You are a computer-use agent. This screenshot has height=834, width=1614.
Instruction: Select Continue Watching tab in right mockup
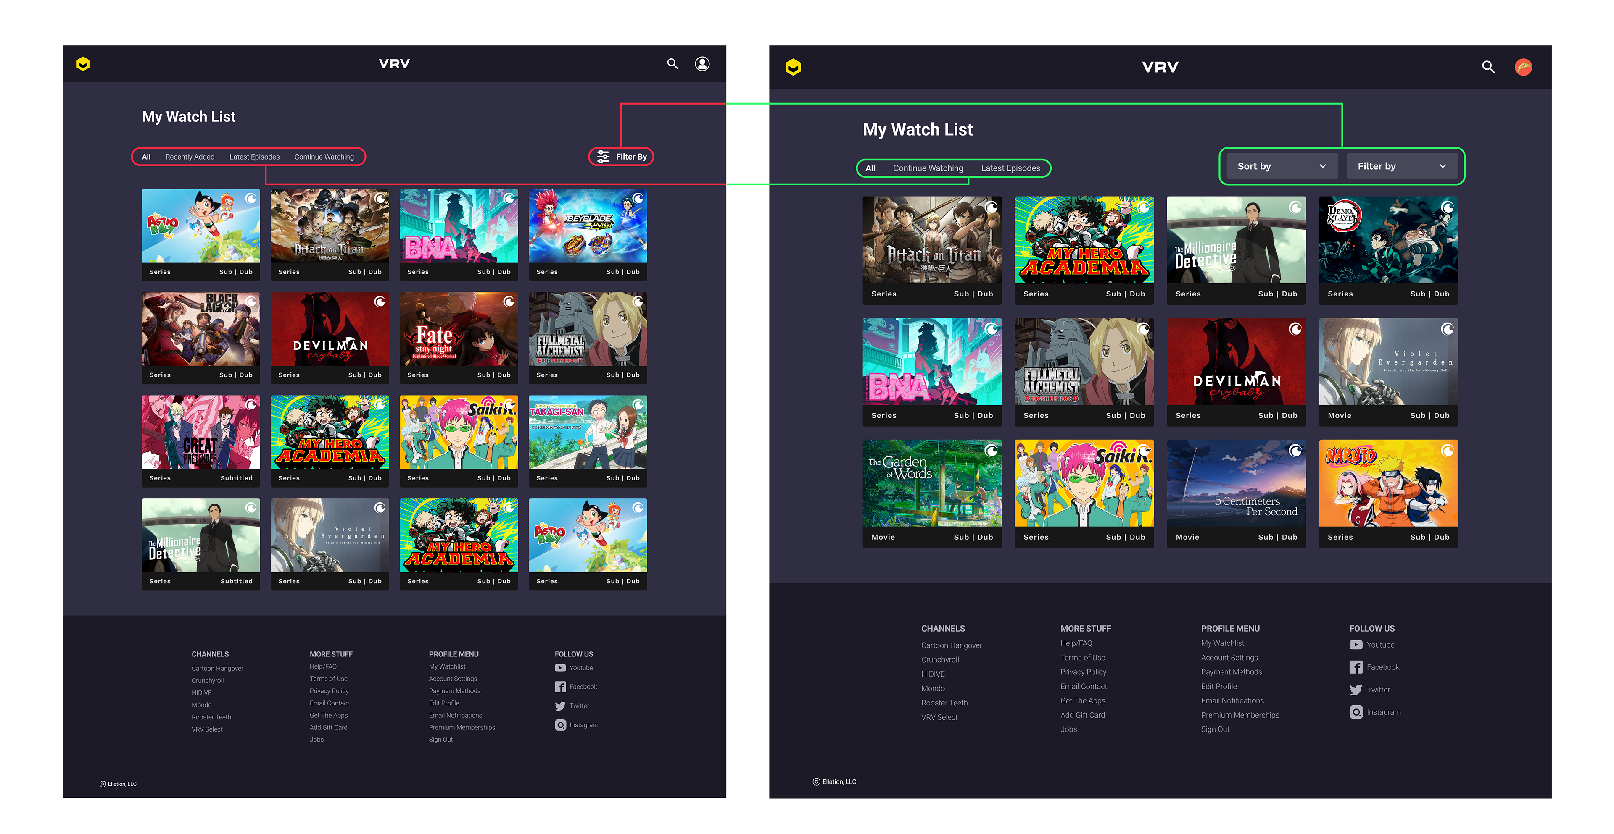tap(928, 168)
